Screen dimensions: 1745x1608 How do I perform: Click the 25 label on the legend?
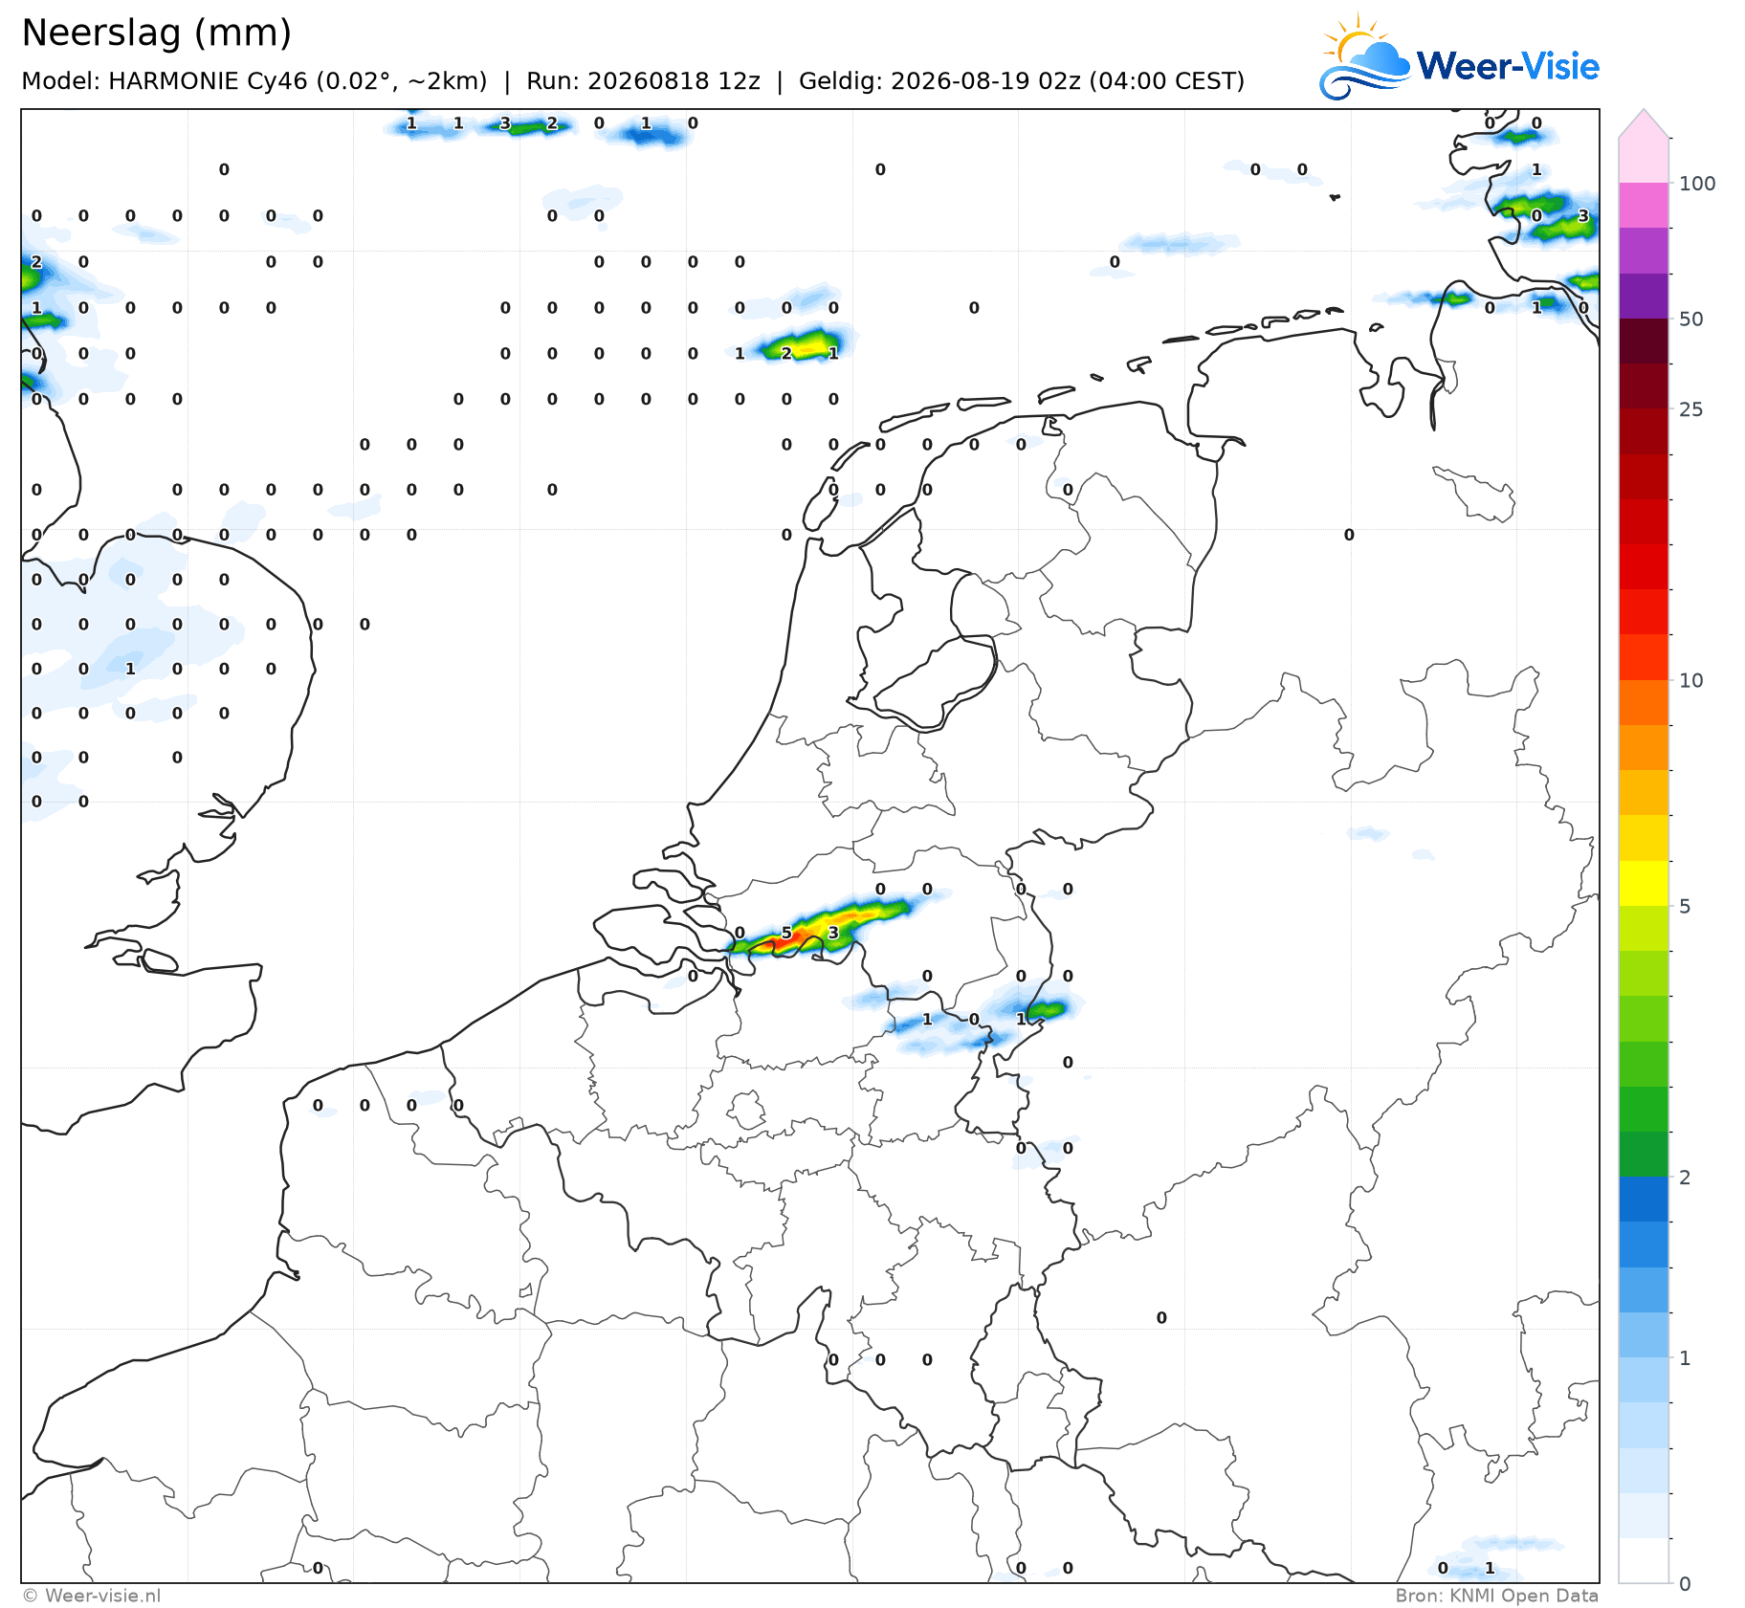click(1690, 409)
